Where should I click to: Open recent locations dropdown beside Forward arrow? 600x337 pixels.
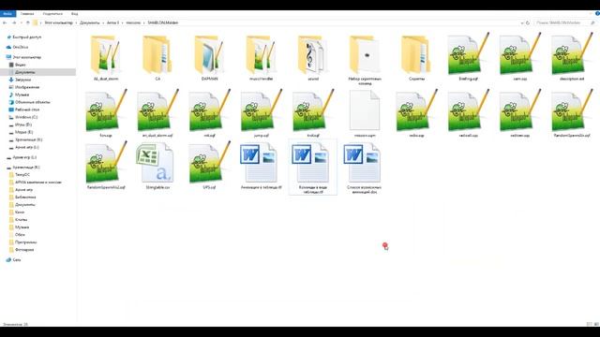point(22,22)
